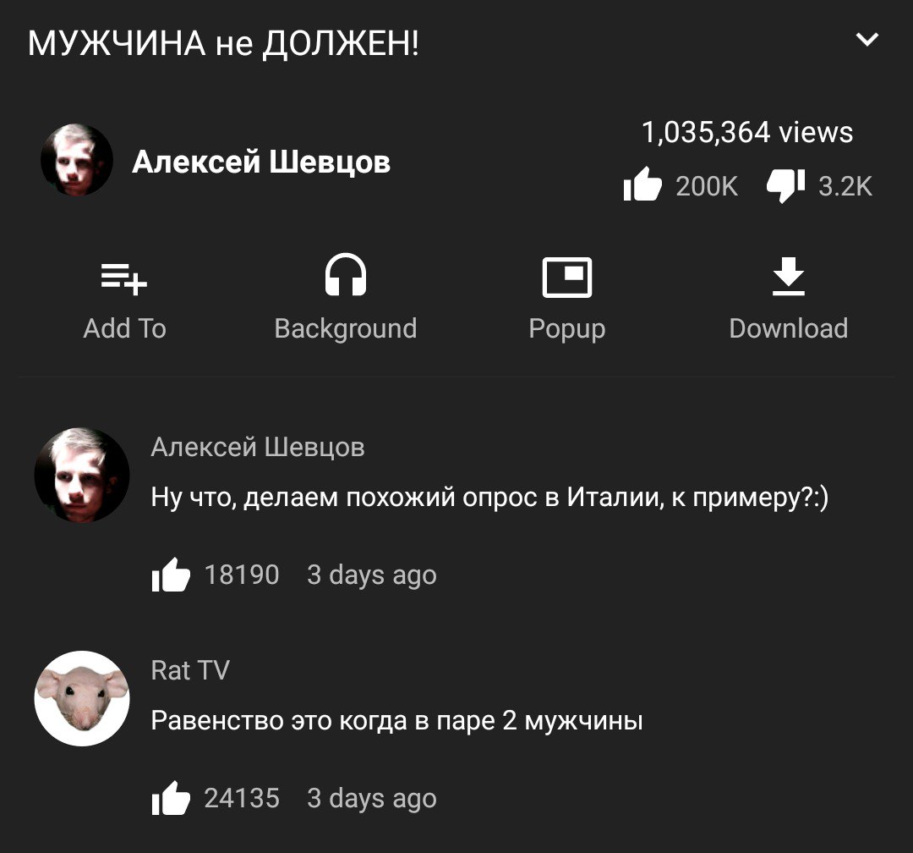Select Алексей Шевцов commenter name in comments
Screen dimensions: 913x853
click(x=258, y=447)
